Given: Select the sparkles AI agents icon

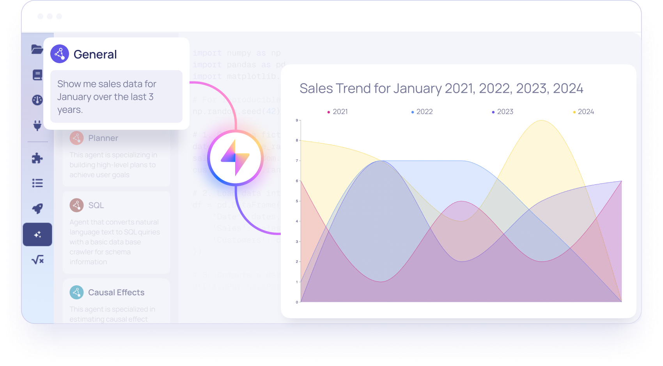Looking at the screenshot, I should point(37,234).
